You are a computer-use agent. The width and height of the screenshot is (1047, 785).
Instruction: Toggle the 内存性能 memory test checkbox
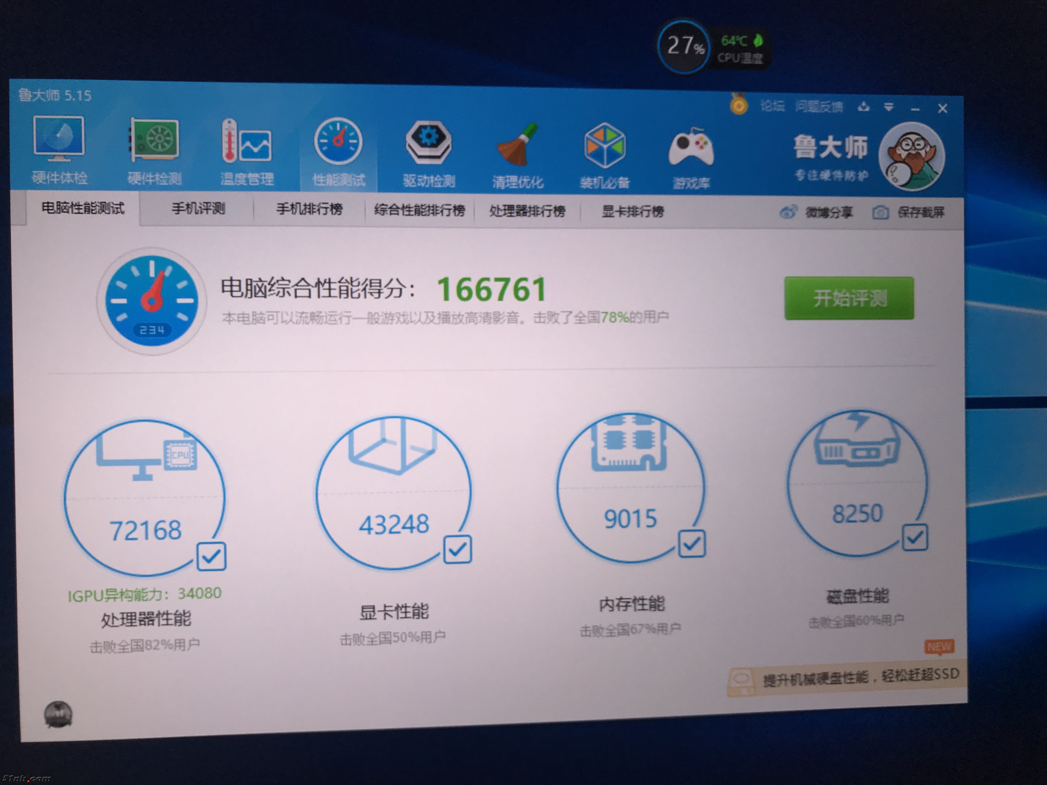(x=692, y=543)
